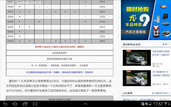
Task: Expand the hidden panel with the up chevron
Action: click(85, 104)
